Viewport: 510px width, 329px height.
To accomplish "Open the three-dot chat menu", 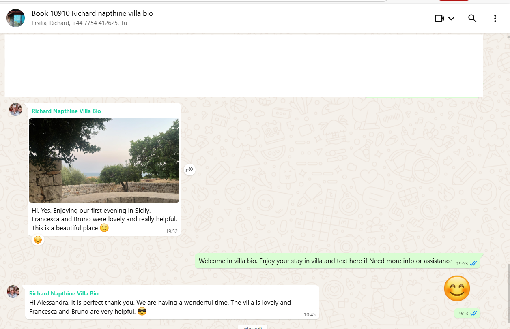I will point(495,19).
